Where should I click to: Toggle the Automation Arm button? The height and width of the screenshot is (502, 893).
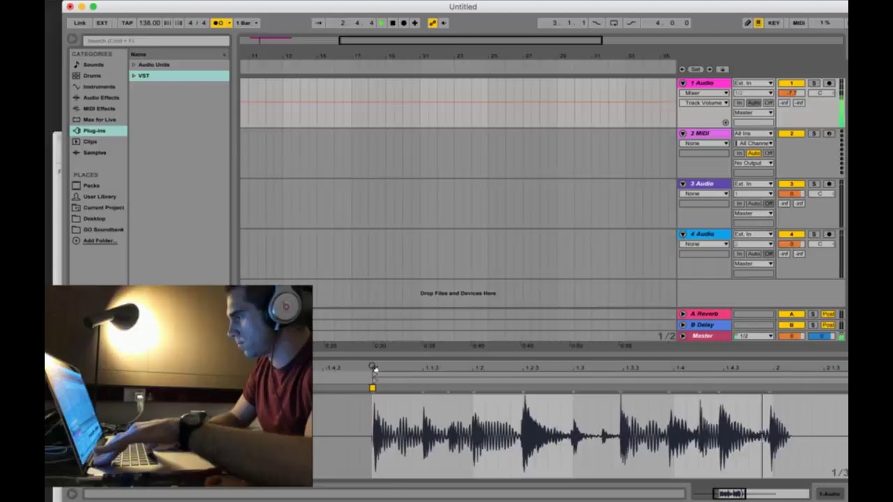point(432,23)
